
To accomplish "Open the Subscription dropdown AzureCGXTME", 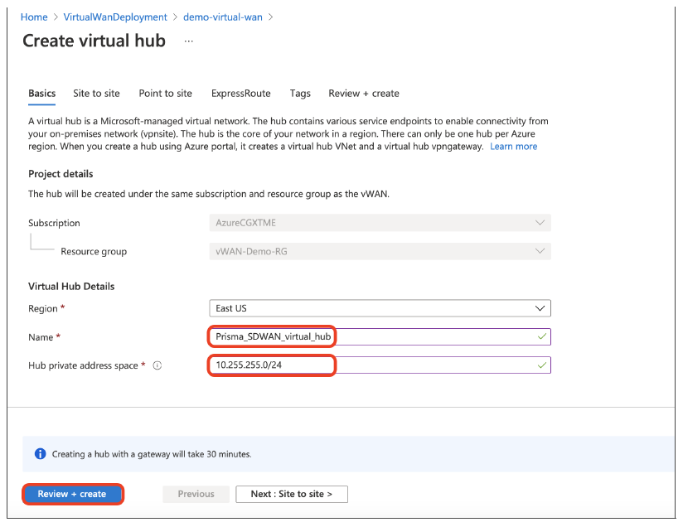I will [x=380, y=223].
